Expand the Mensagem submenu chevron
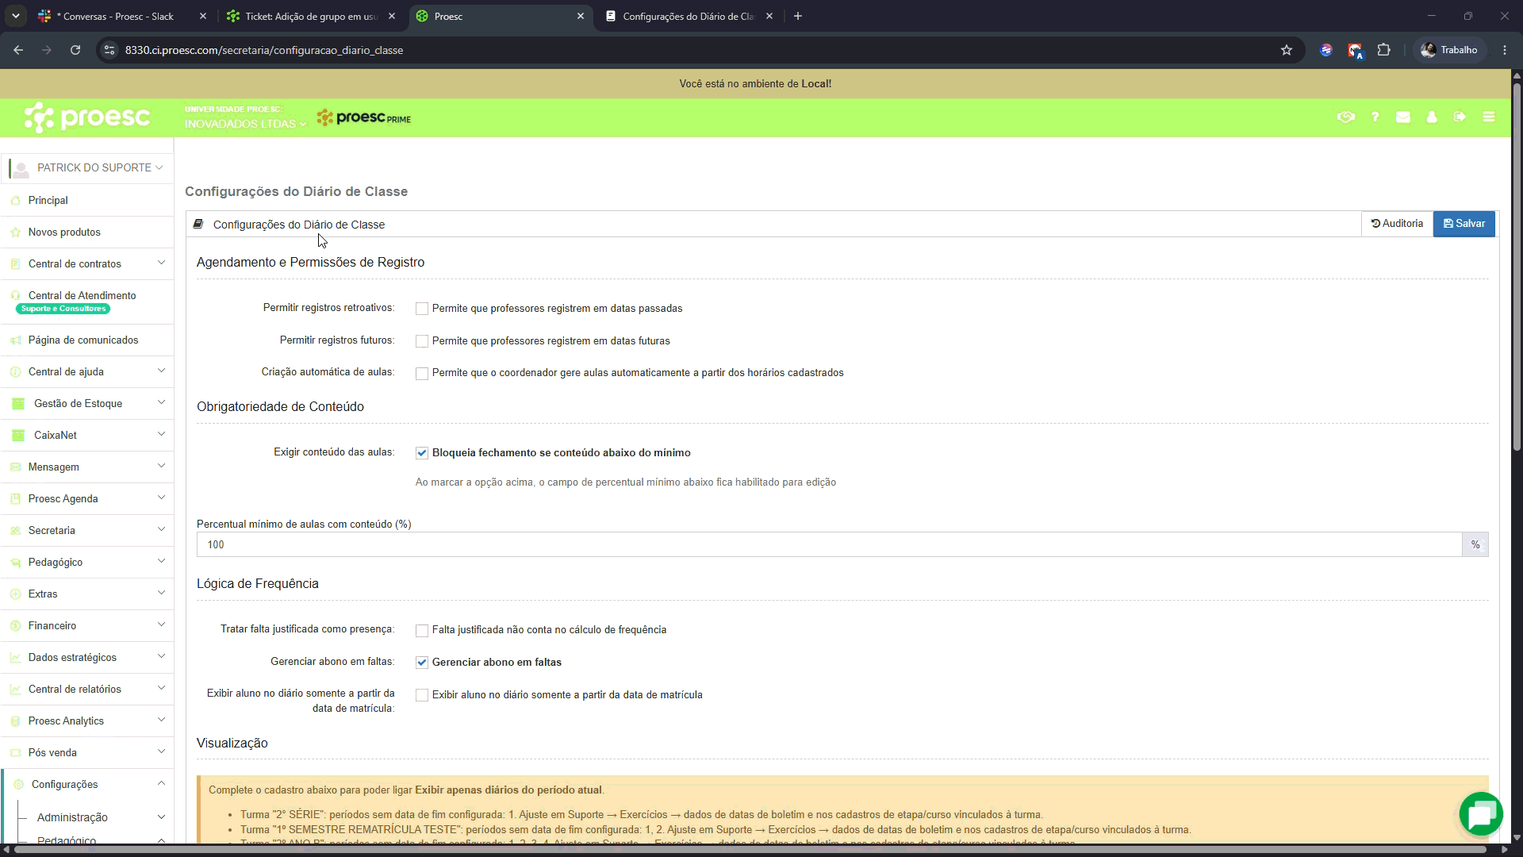Viewport: 1523px width, 857px height. pos(161,466)
